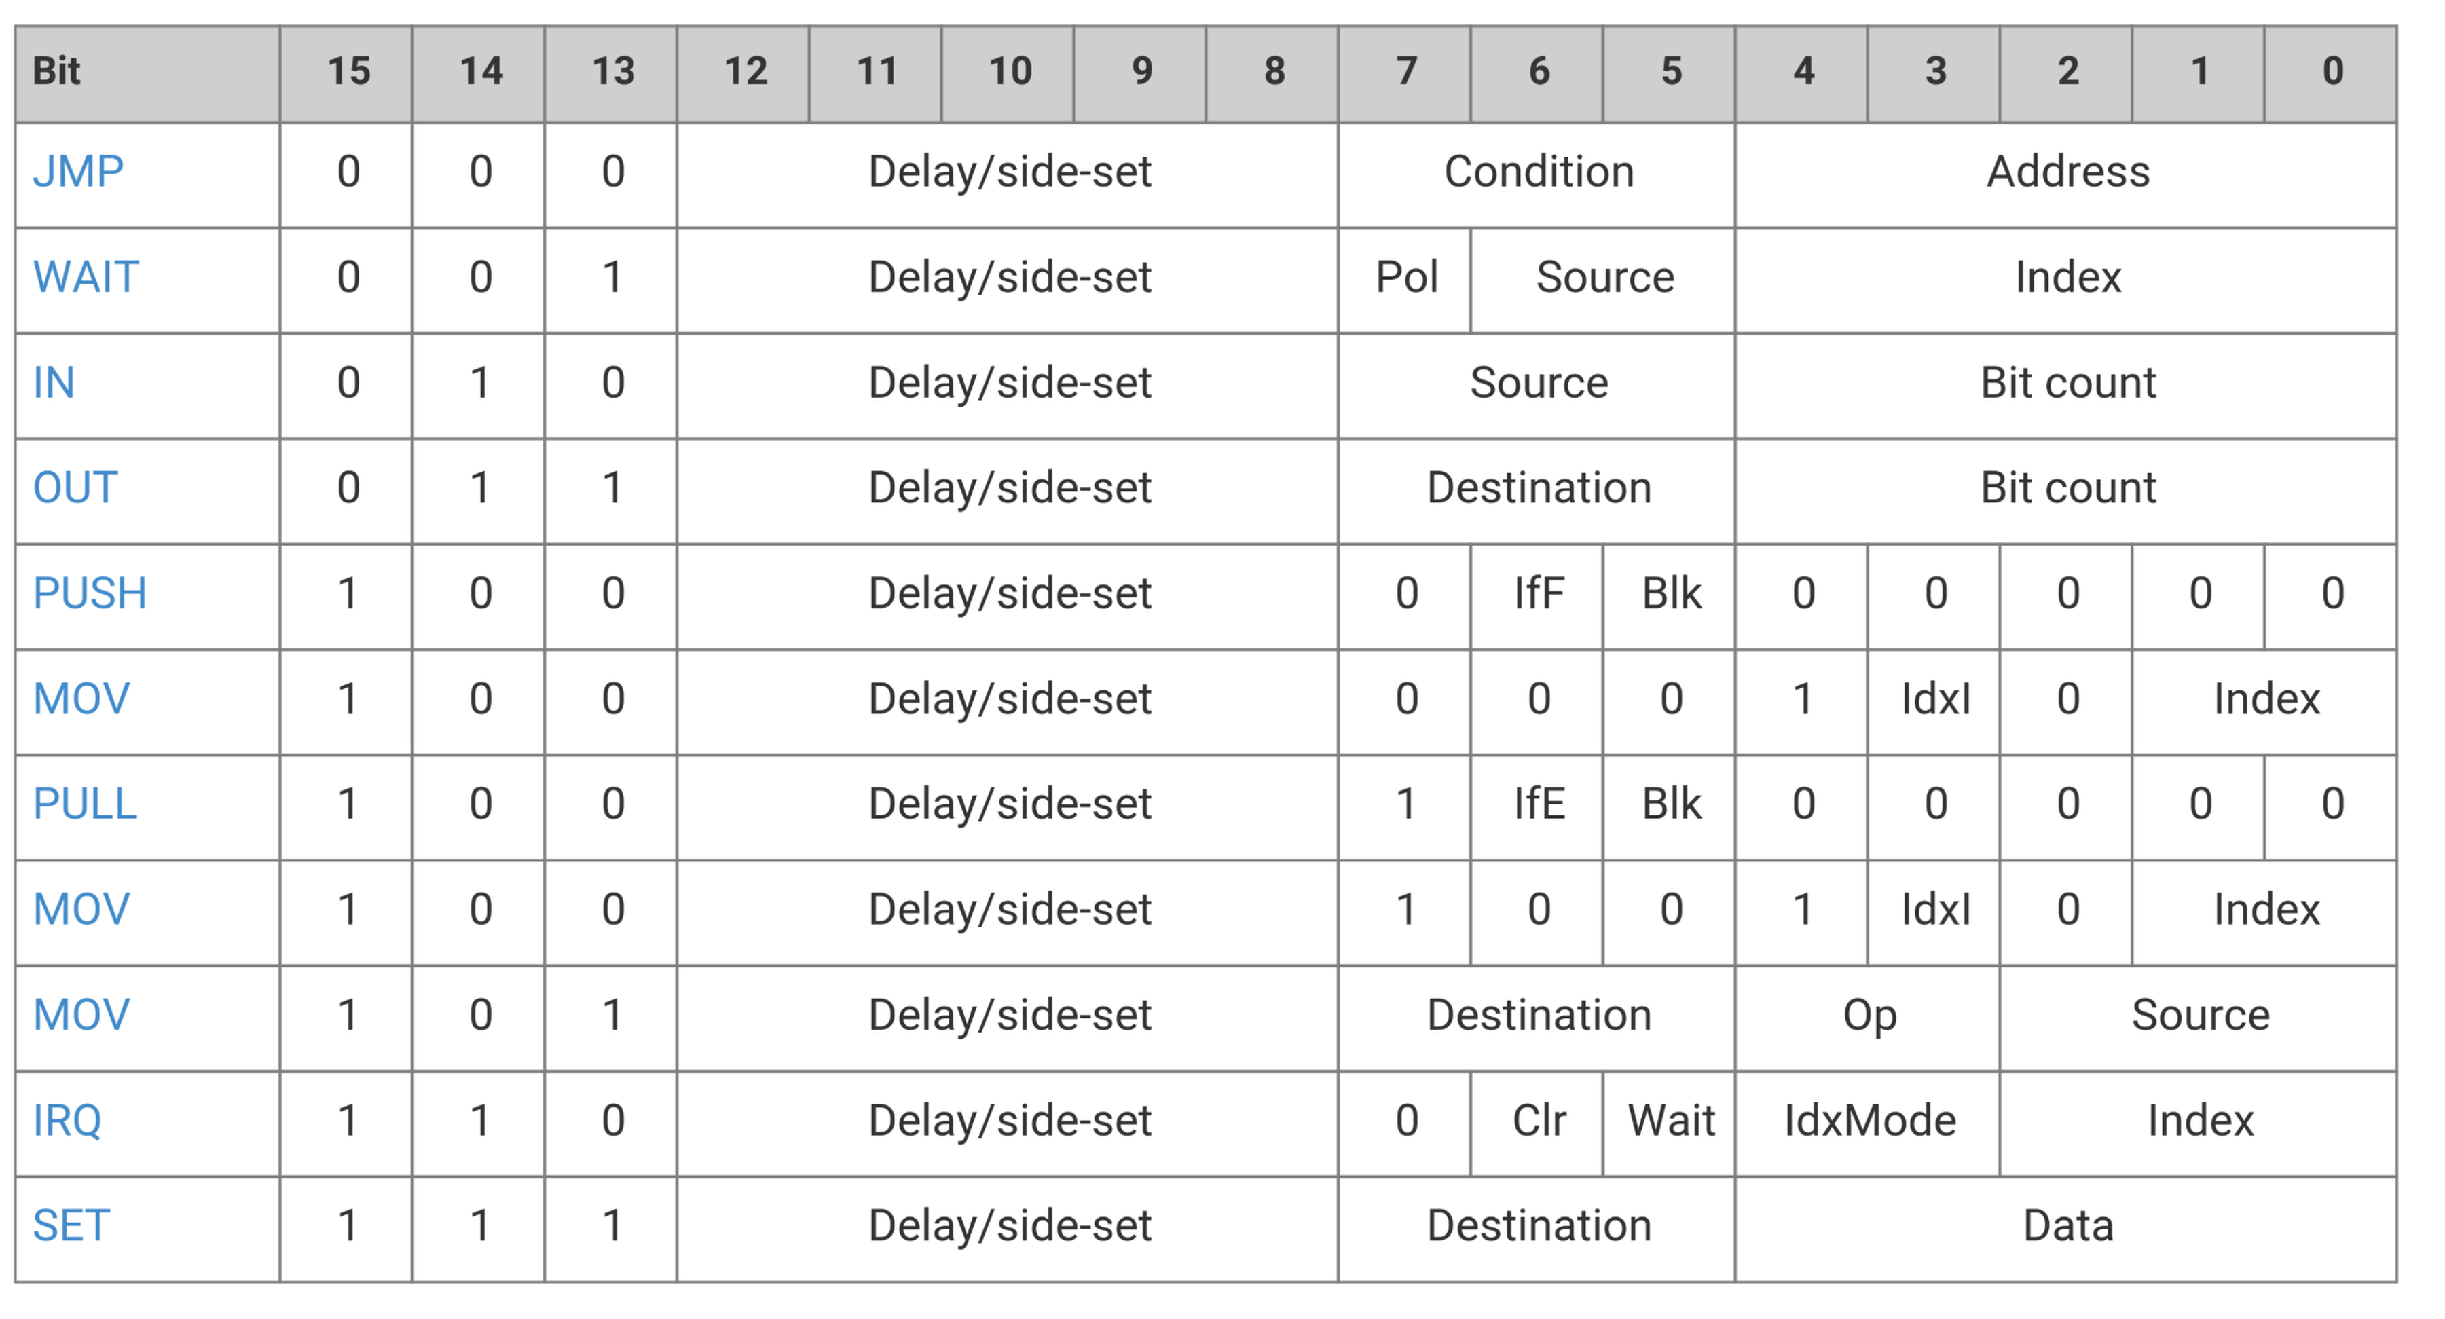Click the IdxMode cell in IRQ row

pos(1868,1123)
